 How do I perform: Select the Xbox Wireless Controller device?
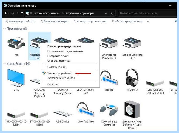pyautogui.click(x=109, y=110)
